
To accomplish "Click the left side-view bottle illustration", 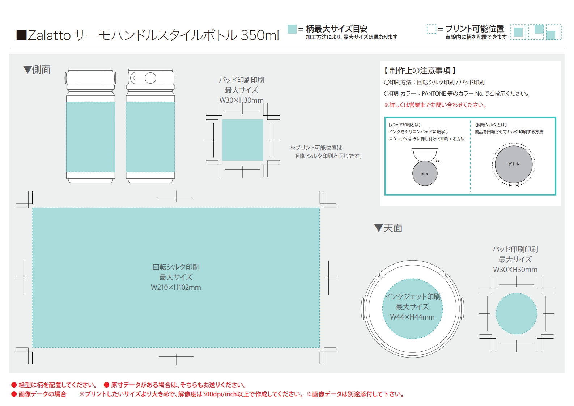I will click(90, 126).
